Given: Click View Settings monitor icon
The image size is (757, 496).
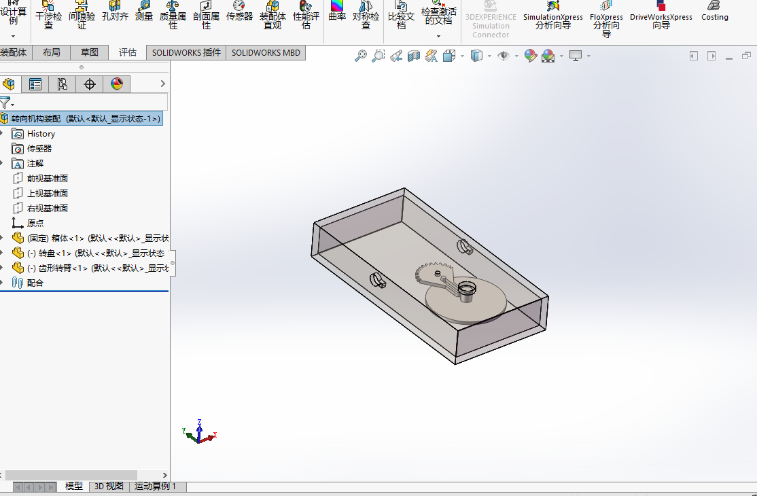Looking at the screenshot, I should (x=576, y=56).
